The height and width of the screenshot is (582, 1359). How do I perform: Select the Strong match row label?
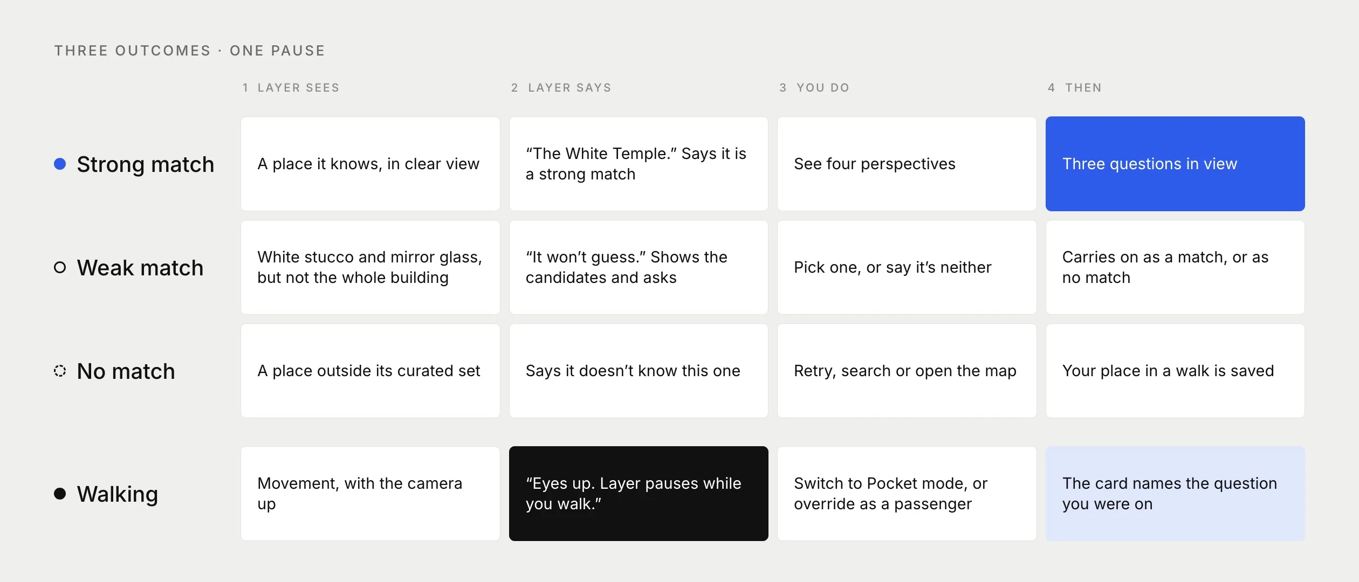(x=146, y=164)
